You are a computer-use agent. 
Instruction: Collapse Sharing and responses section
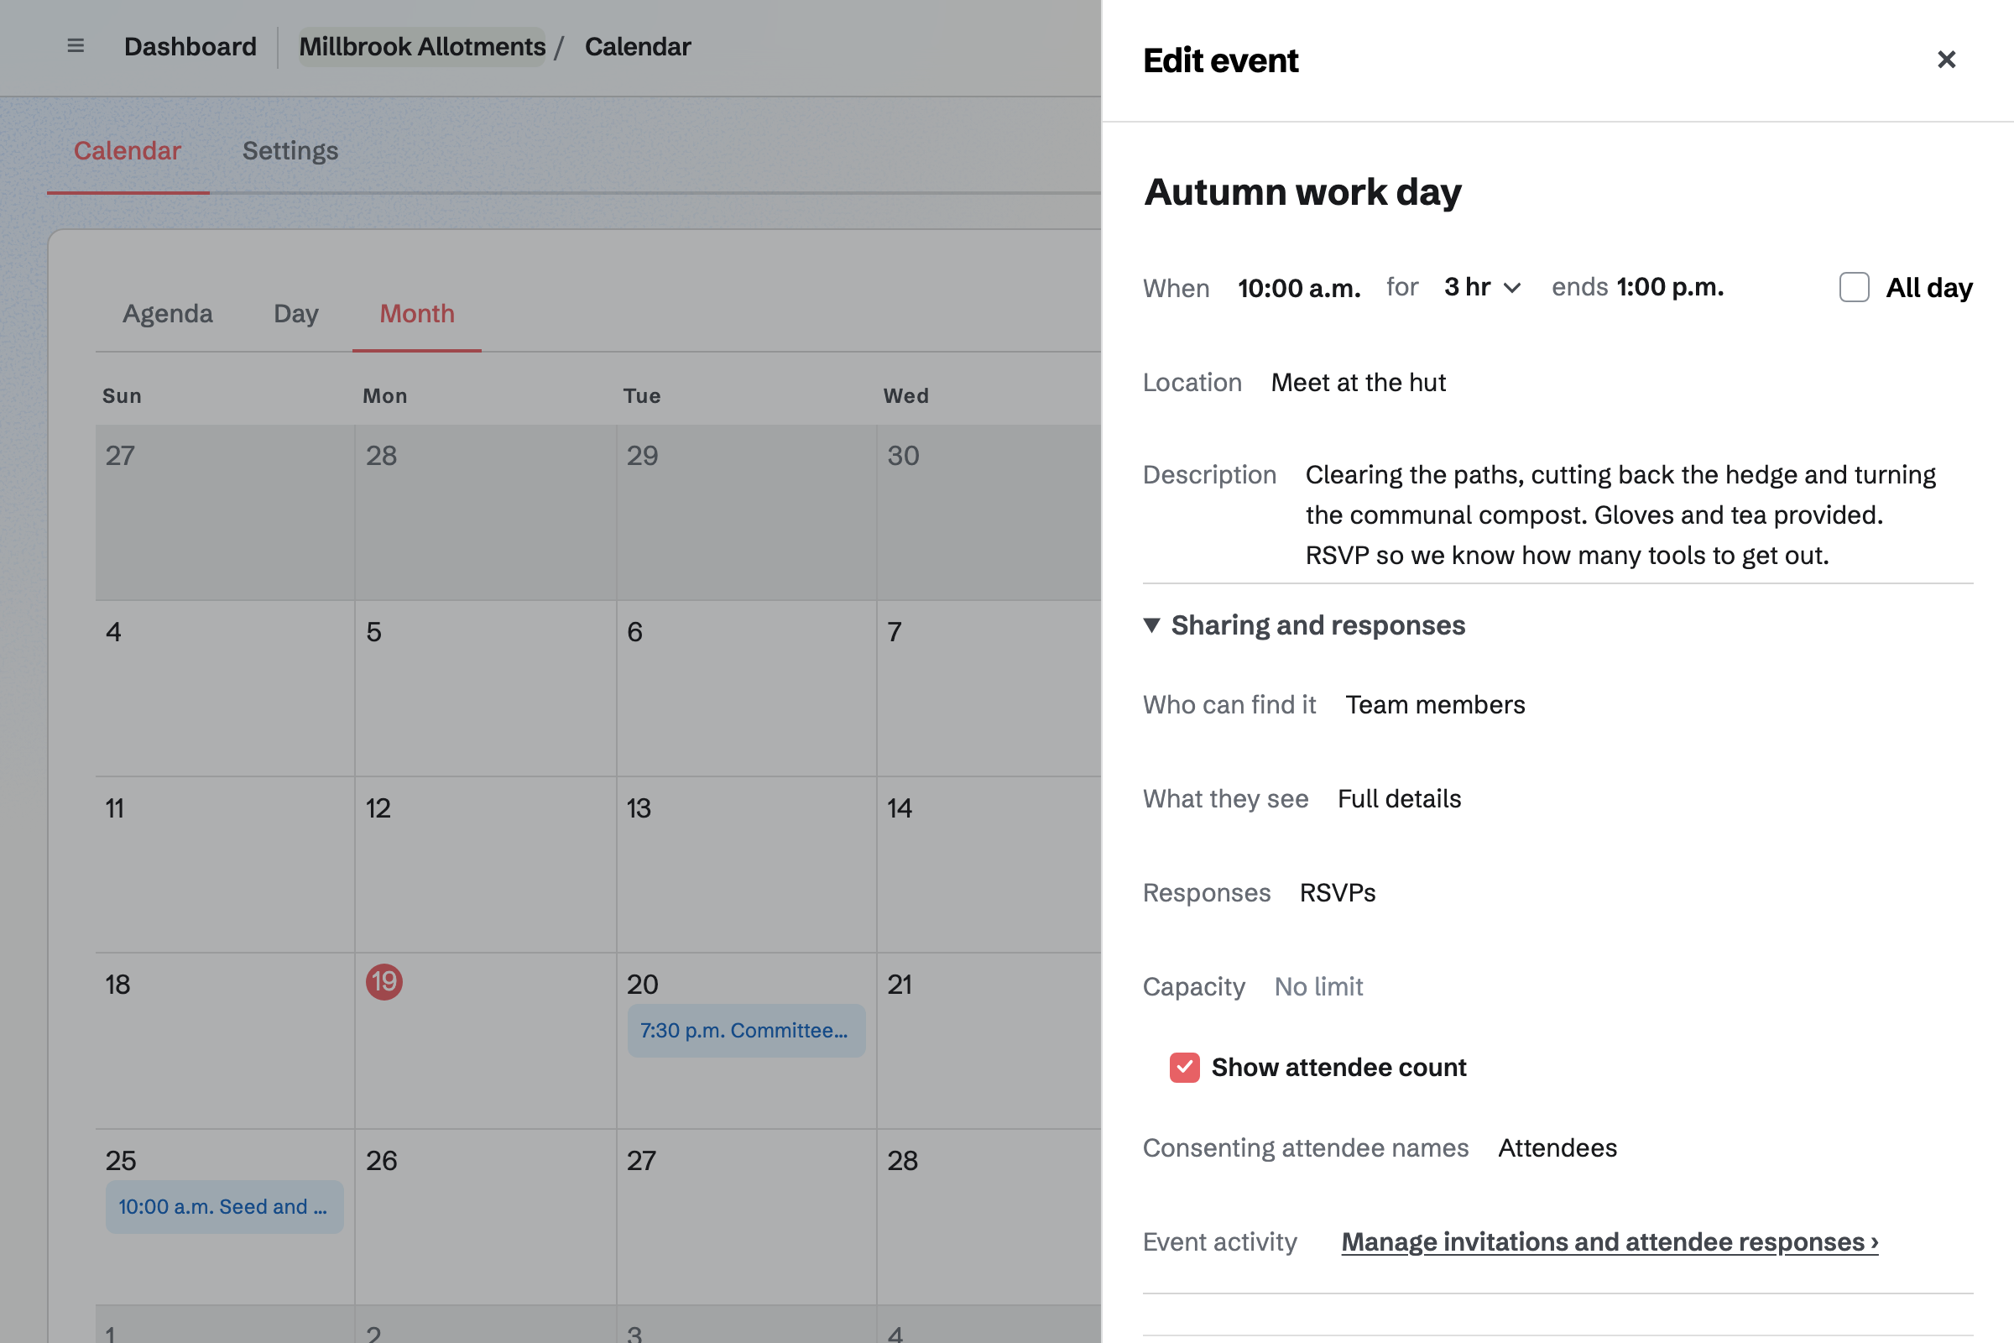(1304, 625)
